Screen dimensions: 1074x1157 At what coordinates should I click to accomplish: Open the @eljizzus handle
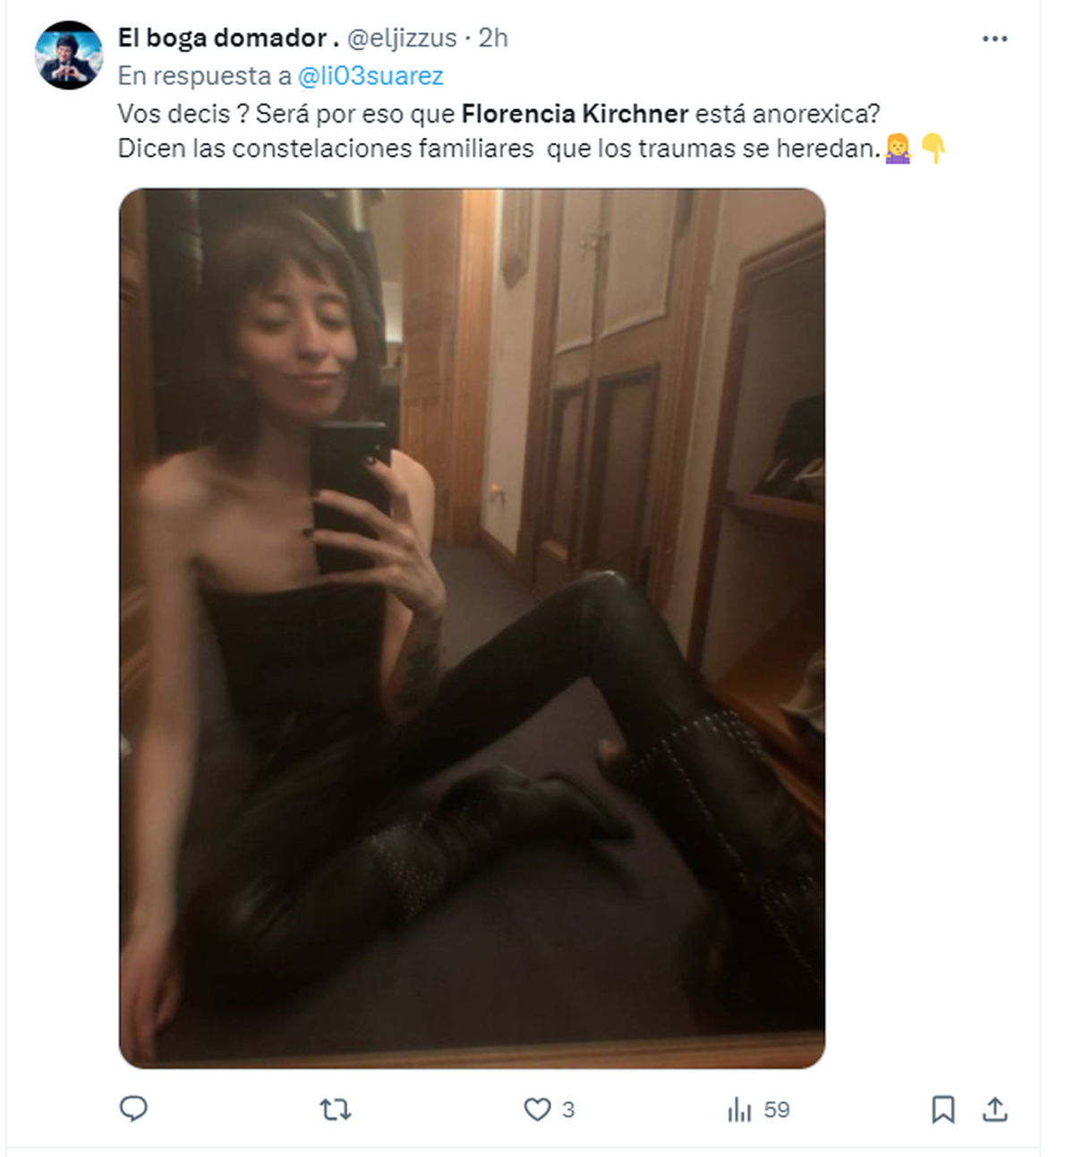coord(402,38)
